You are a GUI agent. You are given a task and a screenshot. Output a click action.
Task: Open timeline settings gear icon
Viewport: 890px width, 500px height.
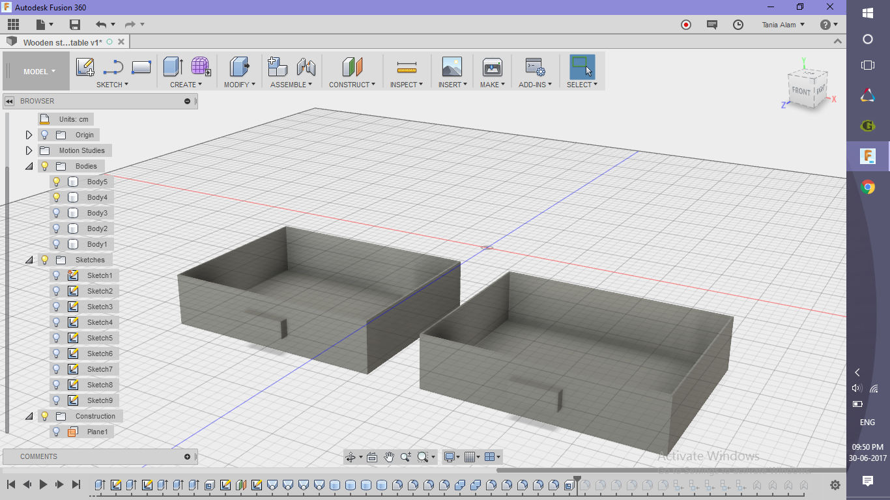click(x=835, y=485)
